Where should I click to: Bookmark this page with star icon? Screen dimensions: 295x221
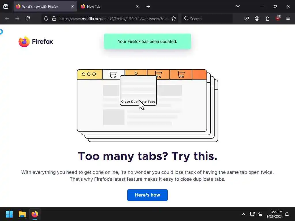[x=174, y=19]
